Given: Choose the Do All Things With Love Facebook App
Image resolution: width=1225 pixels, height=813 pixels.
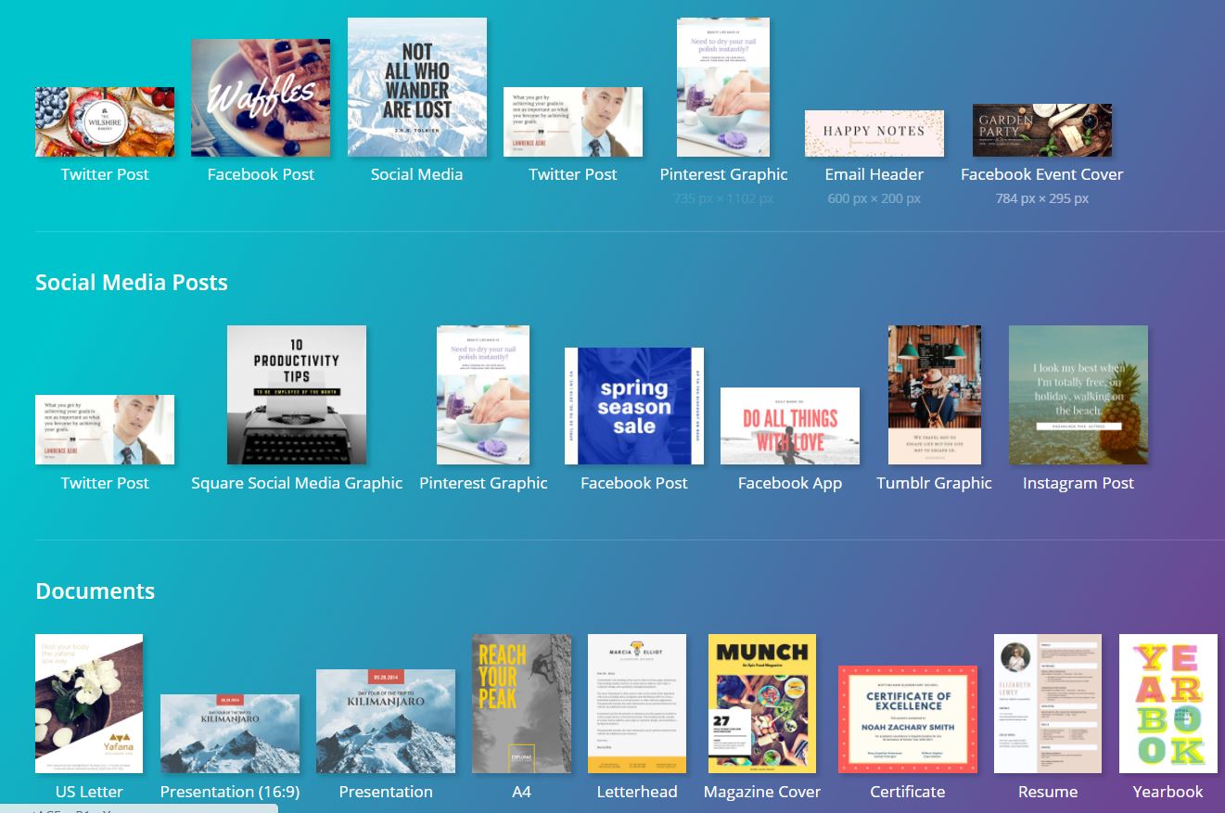Looking at the screenshot, I should (789, 426).
